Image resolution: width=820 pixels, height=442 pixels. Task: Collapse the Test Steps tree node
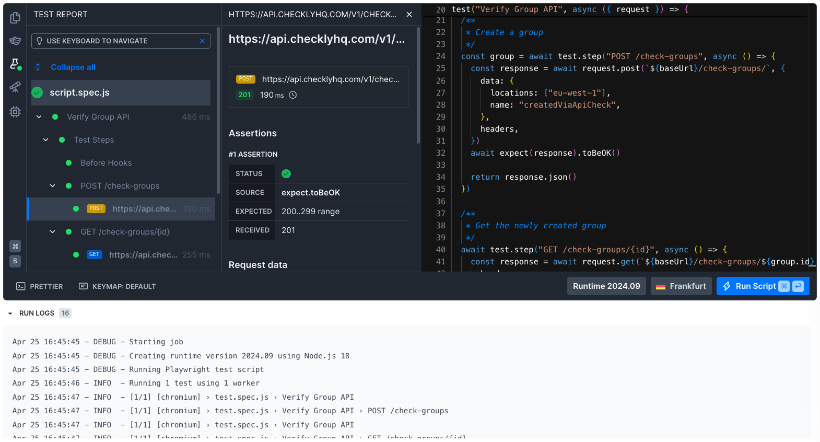point(46,140)
